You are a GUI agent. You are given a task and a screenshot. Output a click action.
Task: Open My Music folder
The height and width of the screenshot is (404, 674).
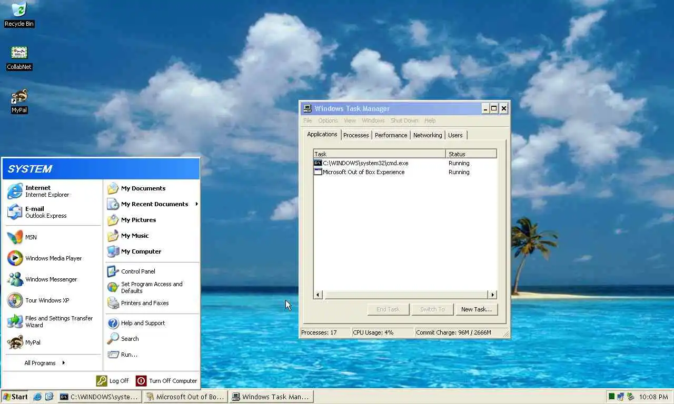[152, 236]
